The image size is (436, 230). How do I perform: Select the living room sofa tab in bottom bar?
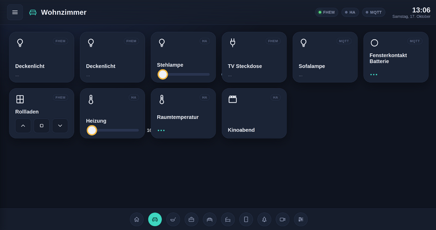155,220
